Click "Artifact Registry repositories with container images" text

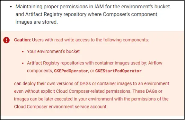[78, 63]
